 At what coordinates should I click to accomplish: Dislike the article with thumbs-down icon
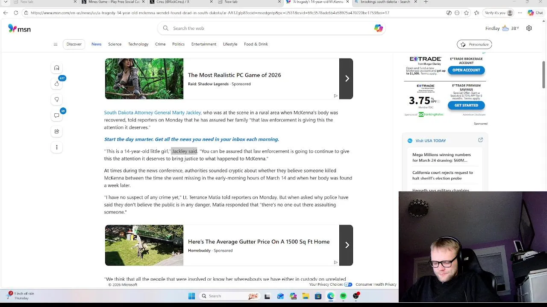point(57,99)
